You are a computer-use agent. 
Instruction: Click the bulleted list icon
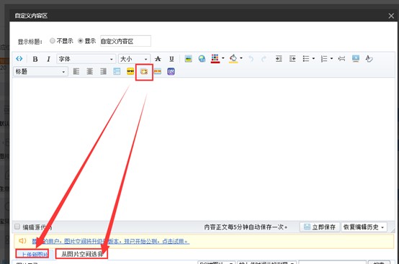click(306, 59)
